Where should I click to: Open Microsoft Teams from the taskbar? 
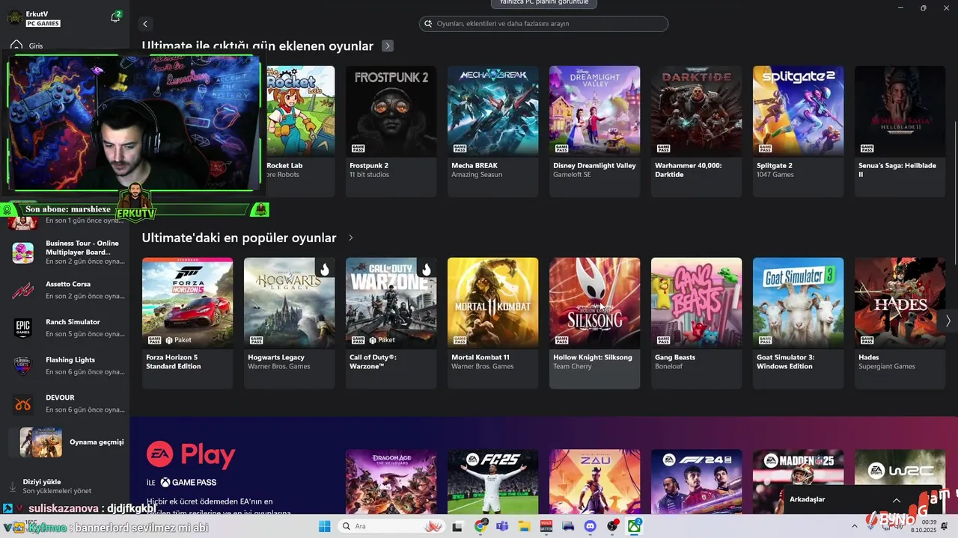coord(502,526)
